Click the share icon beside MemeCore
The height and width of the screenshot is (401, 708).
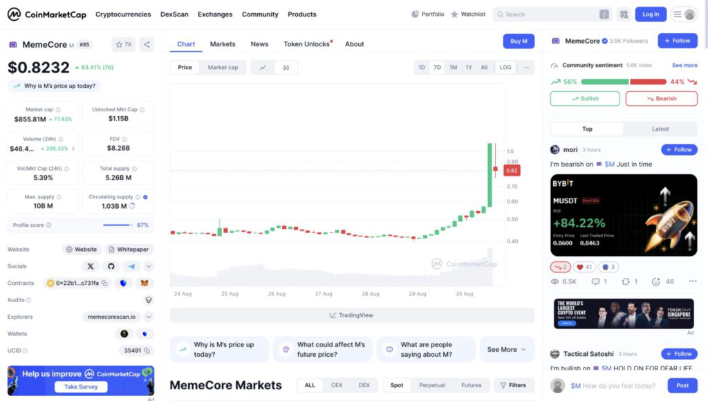(147, 44)
